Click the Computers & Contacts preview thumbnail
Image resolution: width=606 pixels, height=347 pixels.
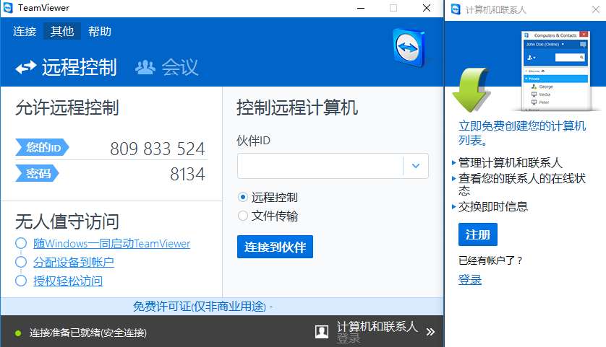[x=556, y=71]
